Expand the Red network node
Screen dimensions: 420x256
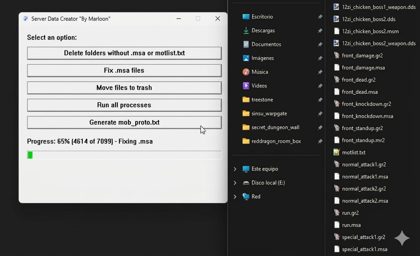point(235,196)
